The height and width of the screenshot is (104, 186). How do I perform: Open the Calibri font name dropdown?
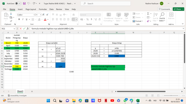tap(34, 15)
